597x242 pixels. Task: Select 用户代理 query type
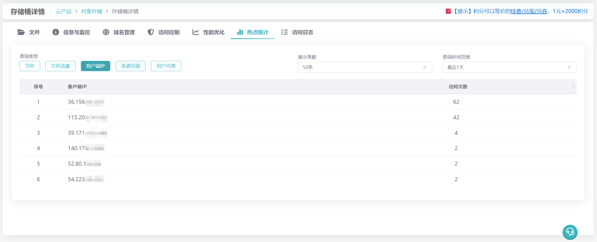click(x=166, y=66)
